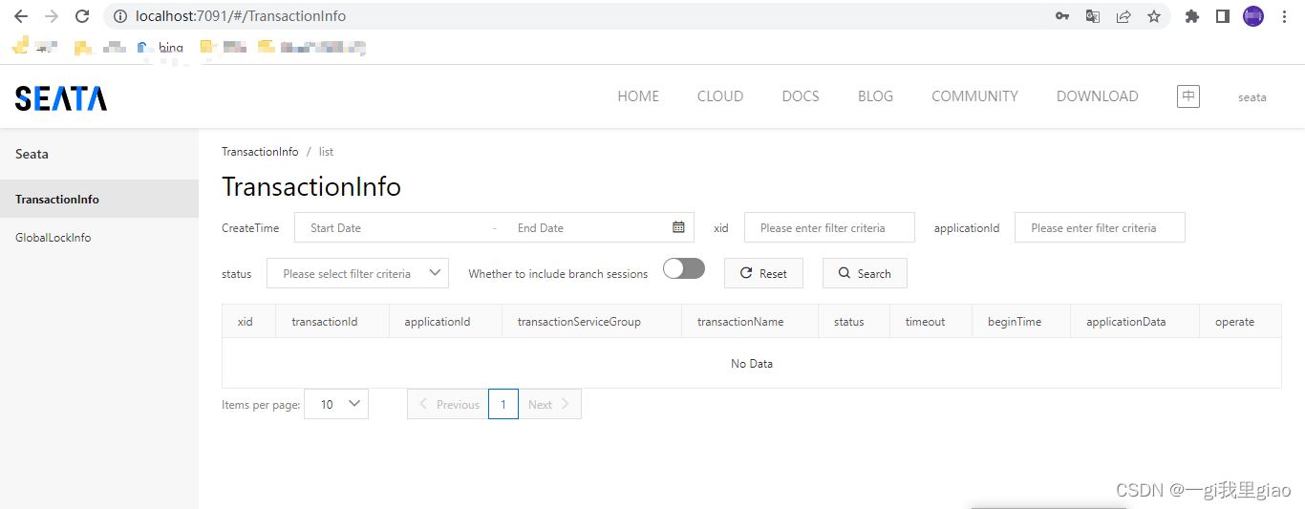Open the extensions puzzle icon
This screenshot has width=1305, height=509.
[x=1191, y=16]
